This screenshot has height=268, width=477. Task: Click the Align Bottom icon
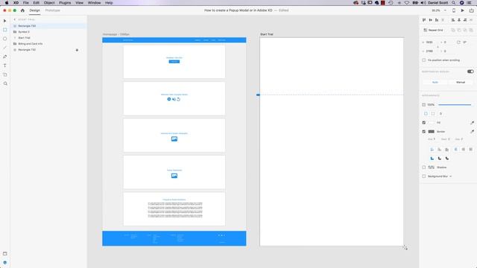pos(437,20)
